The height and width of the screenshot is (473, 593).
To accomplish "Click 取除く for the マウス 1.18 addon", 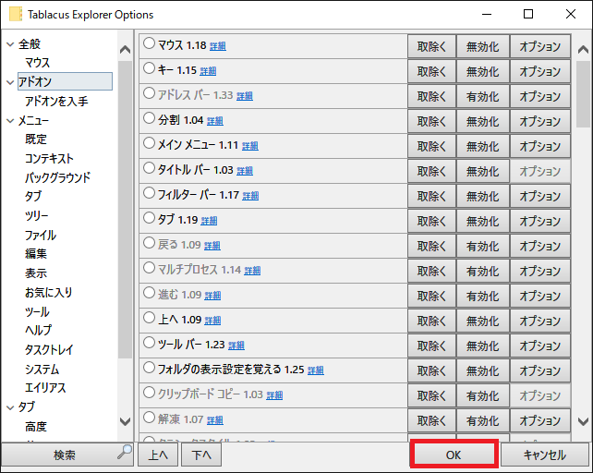I will pos(431,46).
